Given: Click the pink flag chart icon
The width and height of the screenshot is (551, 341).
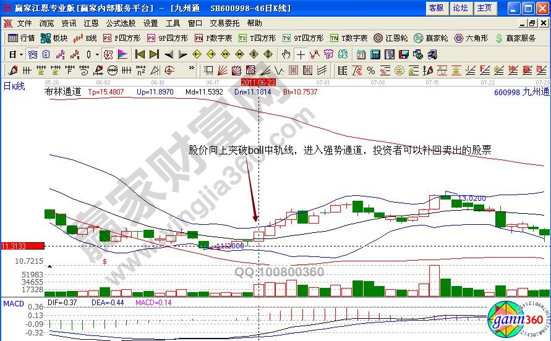Looking at the screenshot, I should 122,54.
